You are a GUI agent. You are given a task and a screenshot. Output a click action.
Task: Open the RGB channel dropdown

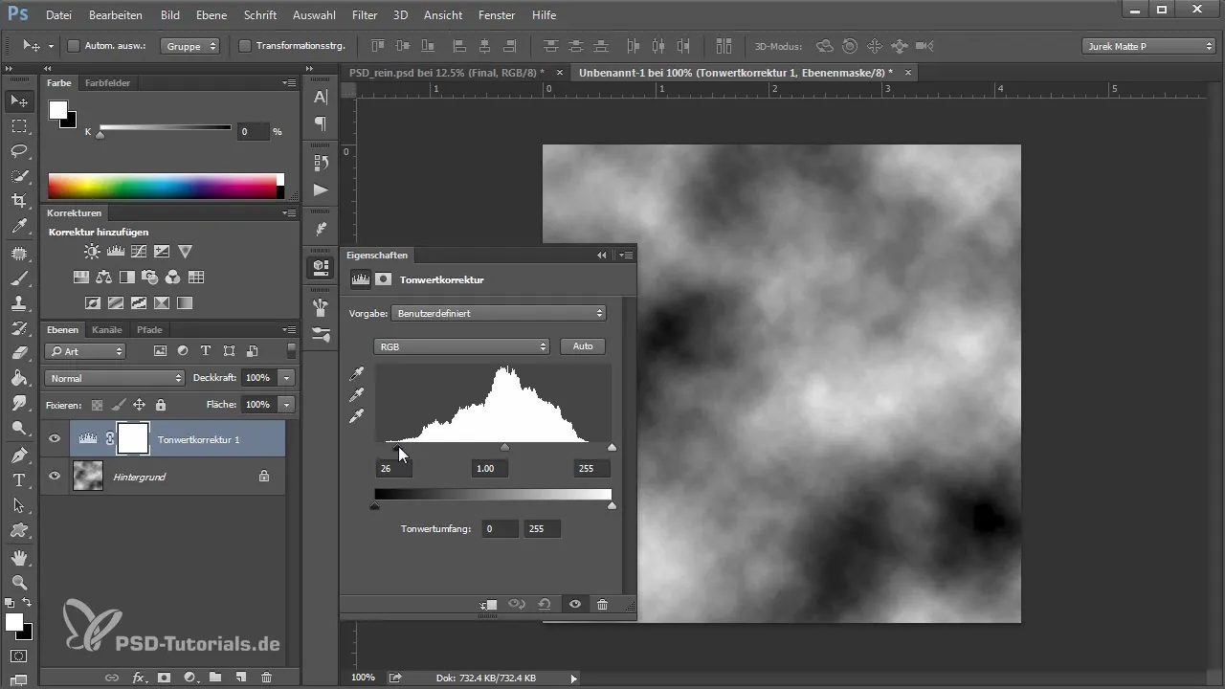pyautogui.click(x=461, y=346)
